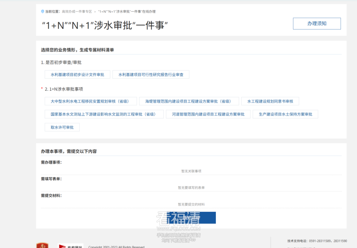Click the red national emblem icon in footer
This screenshot has width=357, height=248.
pyautogui.click(x=43, y=246)
